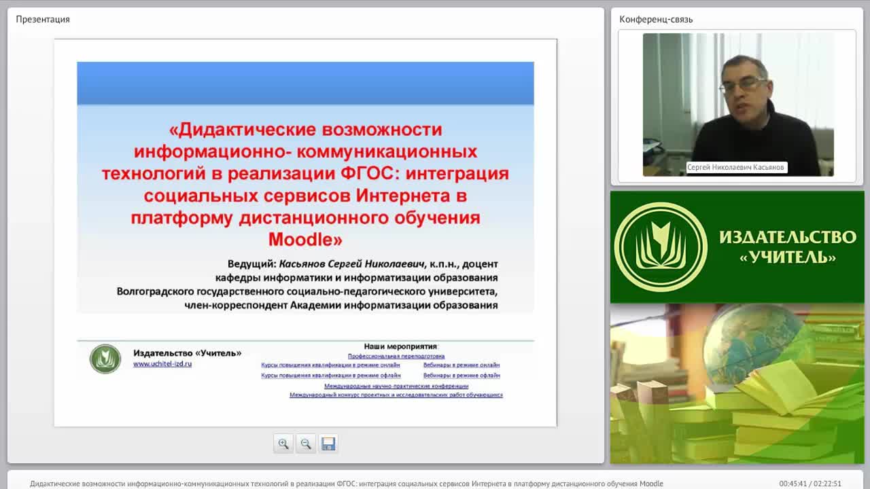Click the zoom out magnifier icon
This screenshot has height=489, width=870.
coord(306,443)
